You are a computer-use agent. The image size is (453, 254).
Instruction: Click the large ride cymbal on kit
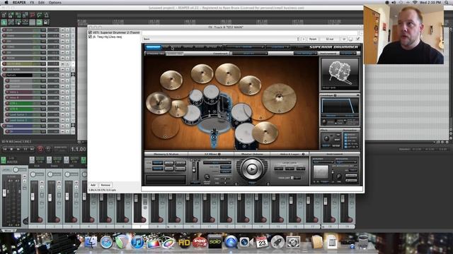click(x=280, y=98)
